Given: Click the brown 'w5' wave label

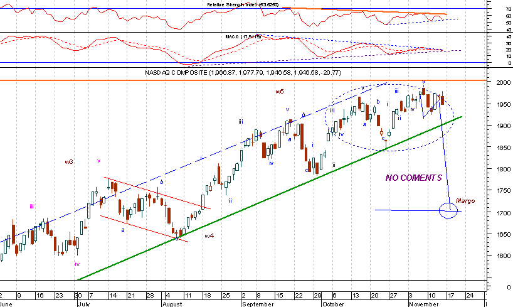Looking at the screenshot, I should coord(280,92).
